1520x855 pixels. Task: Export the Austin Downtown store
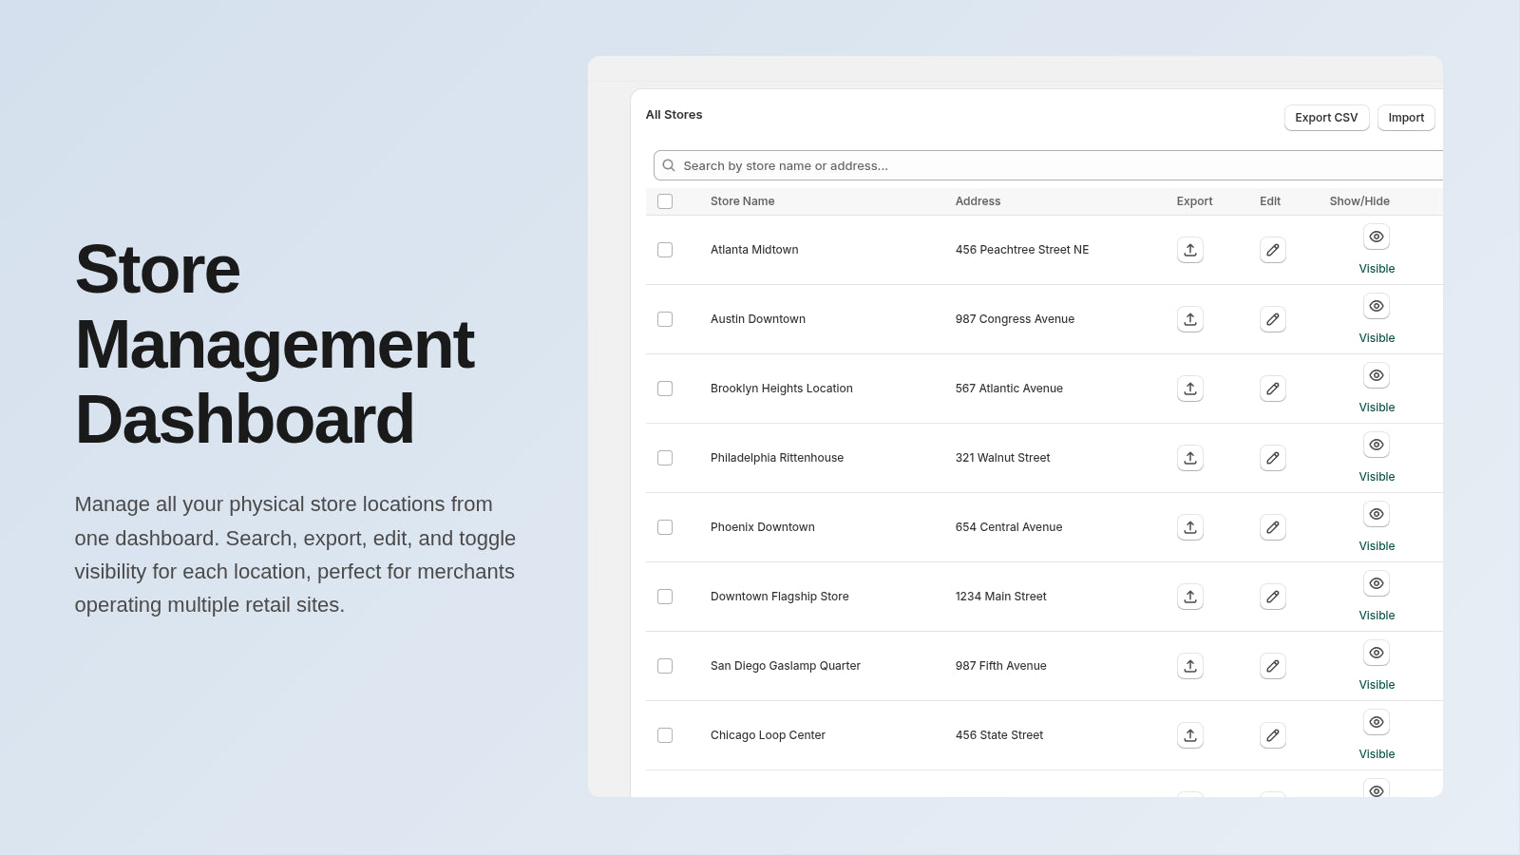click(1190, 319)
